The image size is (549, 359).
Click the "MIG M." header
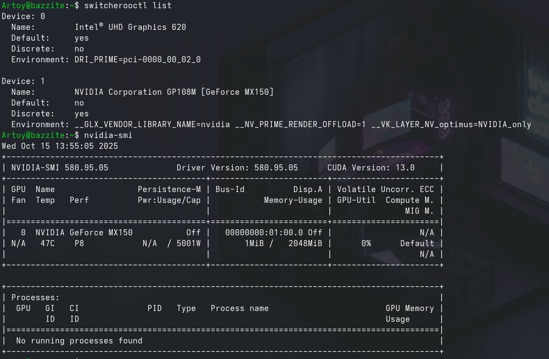pos(419,211)
